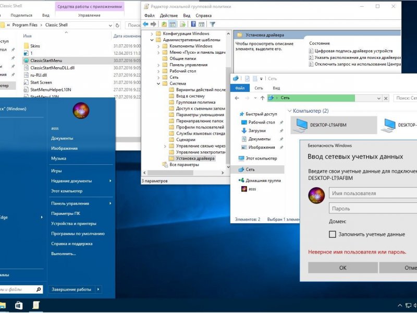Select the ClassicStartMenu application file

click(46, 61)
